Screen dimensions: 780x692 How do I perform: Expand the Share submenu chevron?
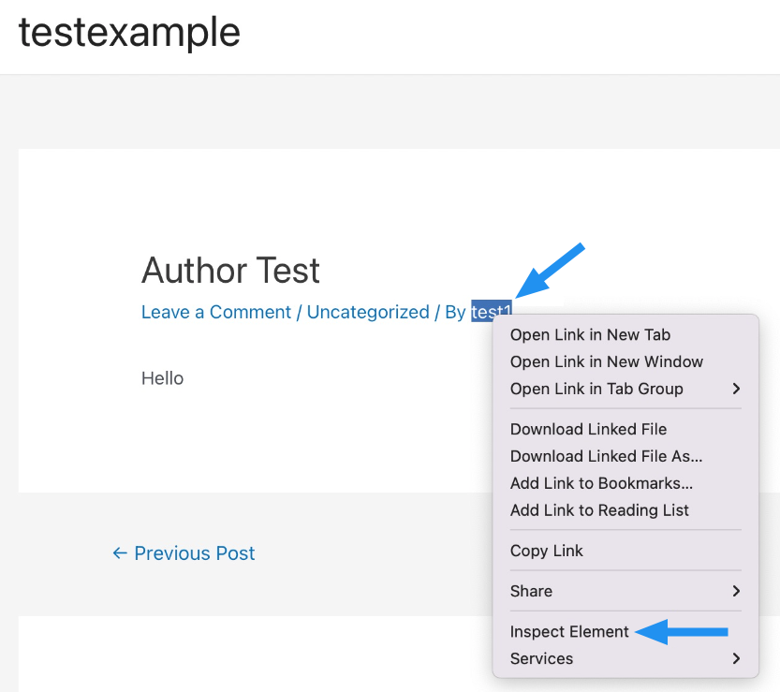[736, 591]
